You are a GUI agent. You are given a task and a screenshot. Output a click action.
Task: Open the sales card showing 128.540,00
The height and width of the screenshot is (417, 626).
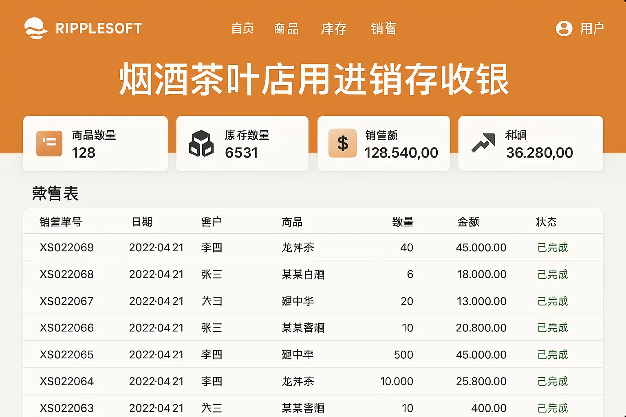tap(384, 143)
